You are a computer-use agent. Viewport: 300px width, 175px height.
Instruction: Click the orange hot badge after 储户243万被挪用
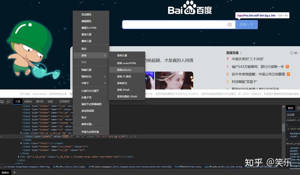(x=287, y=66)
